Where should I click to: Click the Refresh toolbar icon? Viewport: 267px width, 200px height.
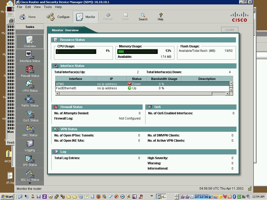pyautogui.click(x=108, y=17)
